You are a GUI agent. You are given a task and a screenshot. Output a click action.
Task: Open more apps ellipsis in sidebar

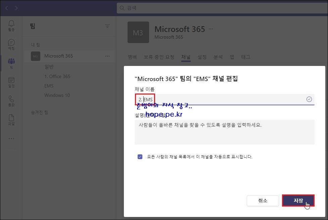tap(11, 139)
